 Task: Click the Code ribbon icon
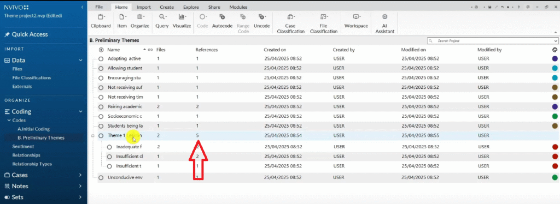click(202, 17)
